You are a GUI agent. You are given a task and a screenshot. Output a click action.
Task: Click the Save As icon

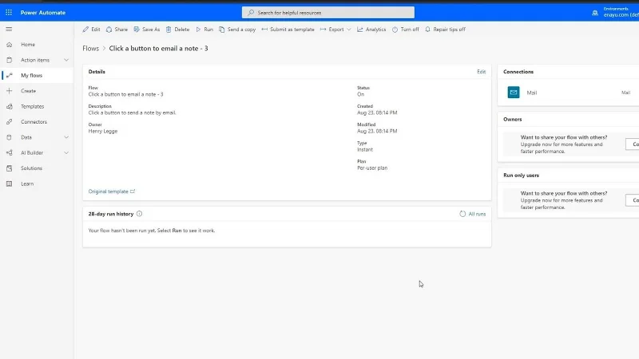point(137,30)
